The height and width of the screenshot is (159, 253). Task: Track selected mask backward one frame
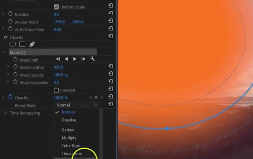point(58,59)
